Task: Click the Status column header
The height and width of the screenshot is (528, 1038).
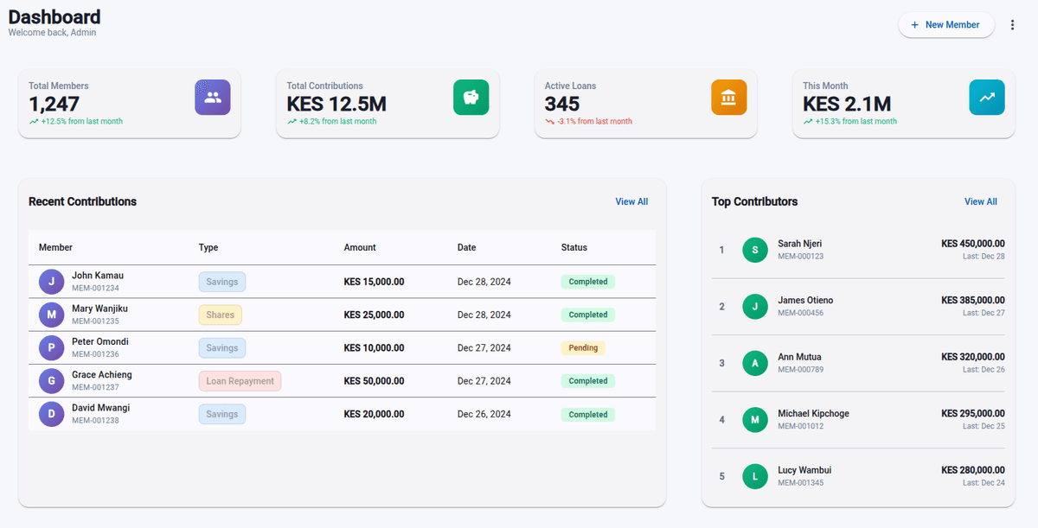Action: [574, 247]
